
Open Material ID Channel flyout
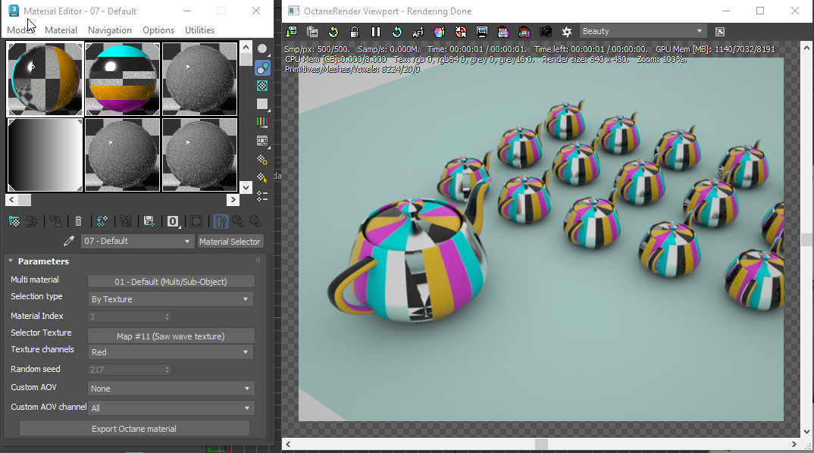pyautogui.click(x=173, y=221)
